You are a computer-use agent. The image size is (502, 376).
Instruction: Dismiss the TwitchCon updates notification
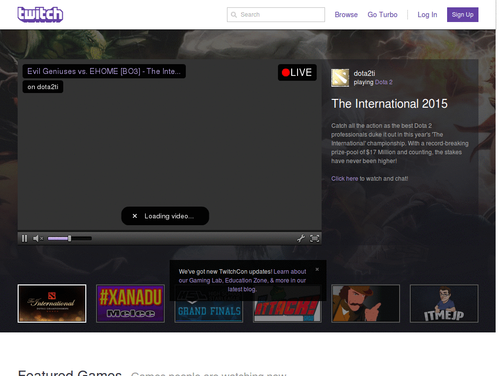(x=317, y=269)
